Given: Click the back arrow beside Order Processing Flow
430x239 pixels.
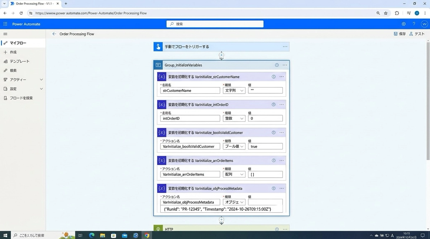Looking at the screenshot, I should click(x=54, y=34).
